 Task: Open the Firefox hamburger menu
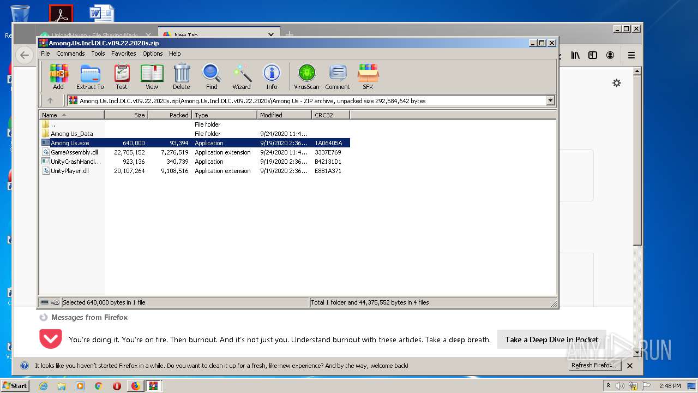(631, 55)
